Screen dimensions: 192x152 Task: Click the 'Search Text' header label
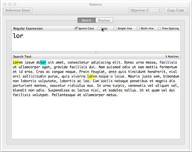pyautogui.click(x=22, y=57)
